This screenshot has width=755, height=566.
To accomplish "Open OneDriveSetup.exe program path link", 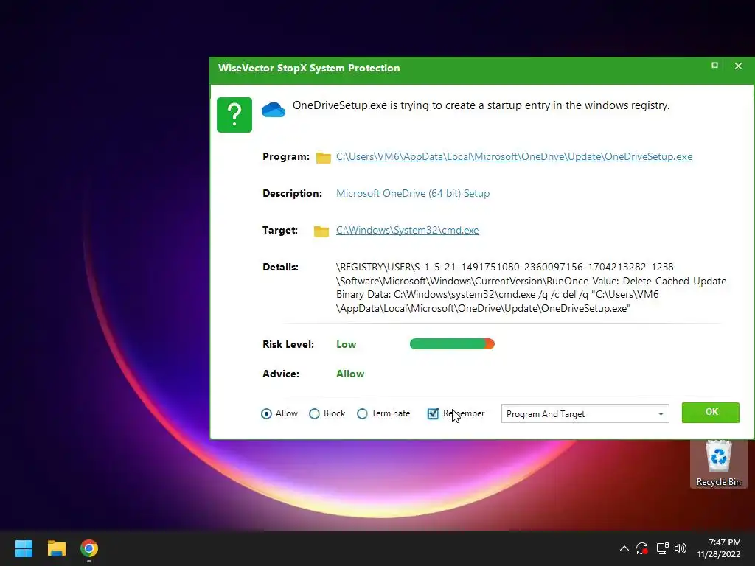I will (514, 156).
